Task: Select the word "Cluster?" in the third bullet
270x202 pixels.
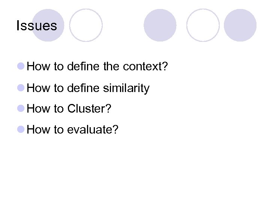Action: [x=89, y=109]
